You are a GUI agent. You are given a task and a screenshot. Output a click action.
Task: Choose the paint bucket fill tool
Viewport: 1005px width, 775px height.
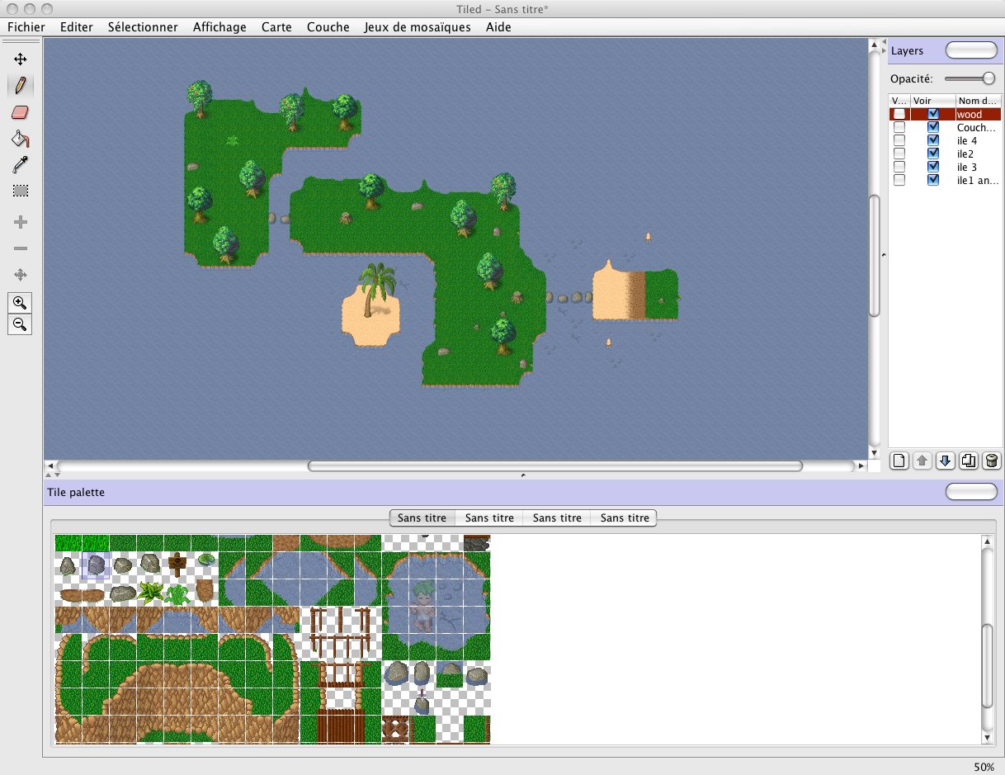coord(21,139)
